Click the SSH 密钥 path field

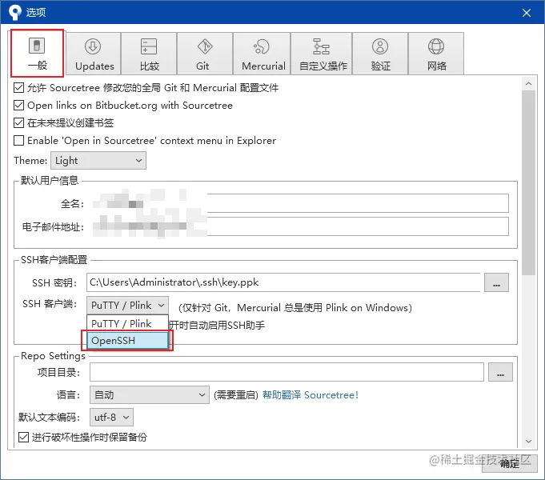(283, 282)
